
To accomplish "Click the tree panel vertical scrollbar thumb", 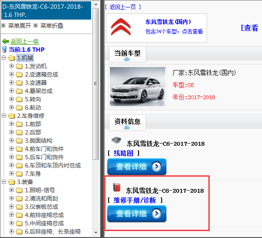I will (96, 84).
